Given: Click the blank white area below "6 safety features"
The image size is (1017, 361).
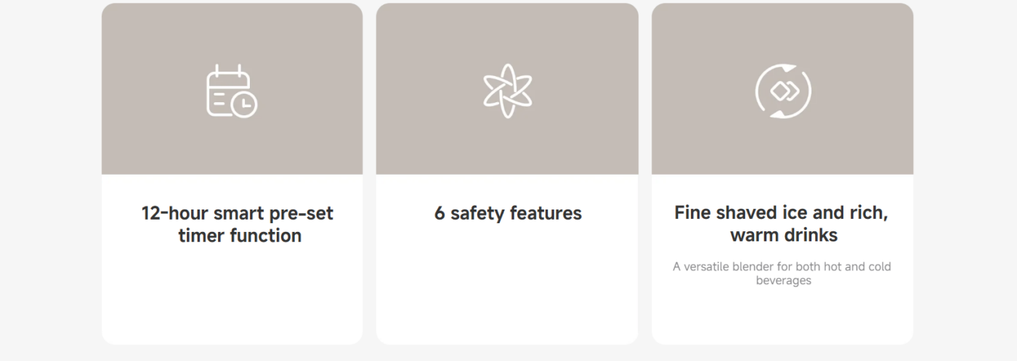Looking at the screenshot, I should [507, 290].
